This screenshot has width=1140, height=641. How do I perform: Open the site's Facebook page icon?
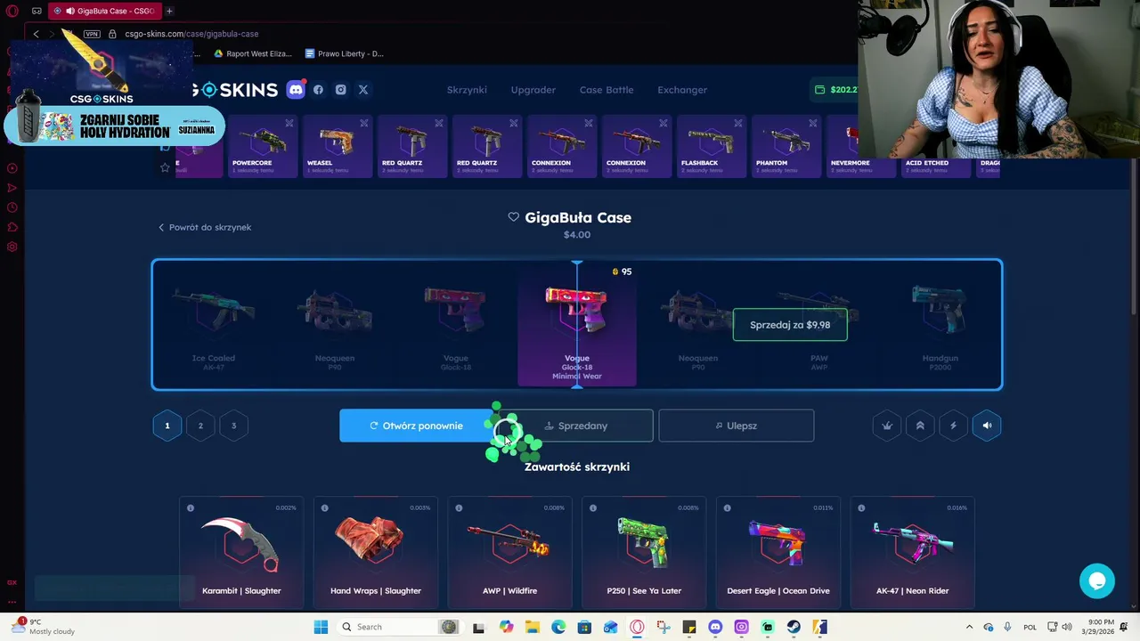318,90
